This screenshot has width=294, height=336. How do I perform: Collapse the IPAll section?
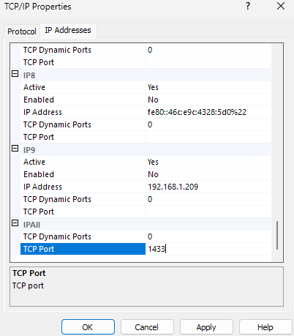coord(15,223)
